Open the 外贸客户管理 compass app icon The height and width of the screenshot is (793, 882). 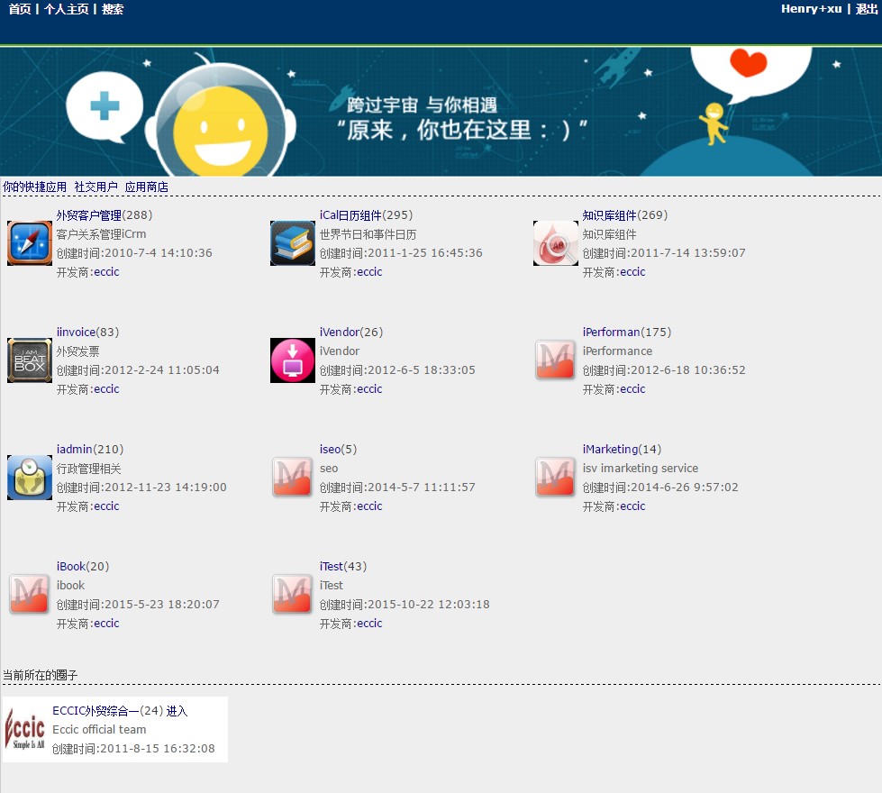(x=29, y=243)
